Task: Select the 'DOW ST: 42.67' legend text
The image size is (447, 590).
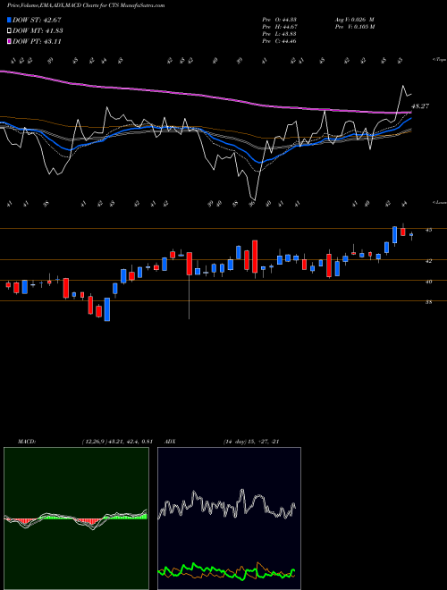Action: click(37, 20)
